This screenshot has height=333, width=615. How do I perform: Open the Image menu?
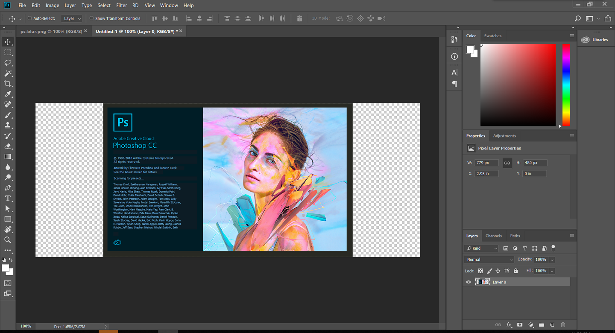coord(53,6)
